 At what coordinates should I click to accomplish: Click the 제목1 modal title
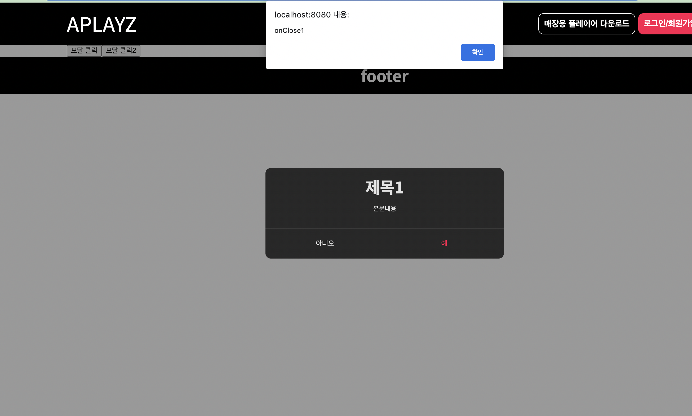[x=384, y=188]
